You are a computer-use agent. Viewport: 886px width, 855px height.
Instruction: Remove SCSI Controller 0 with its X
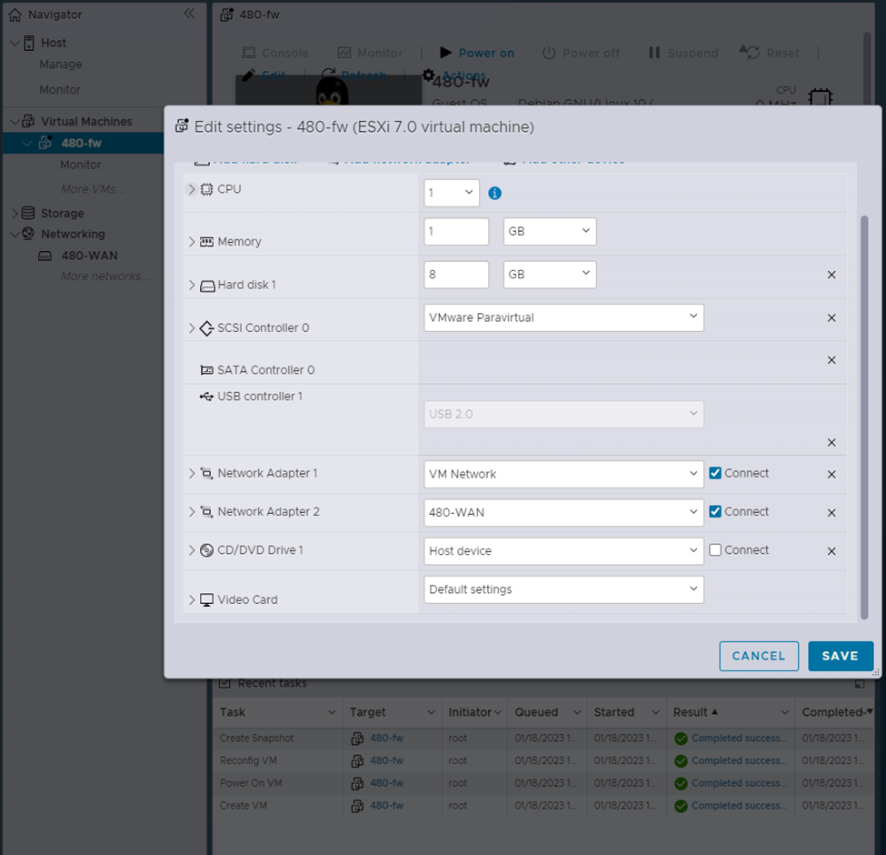pos(831,317)
